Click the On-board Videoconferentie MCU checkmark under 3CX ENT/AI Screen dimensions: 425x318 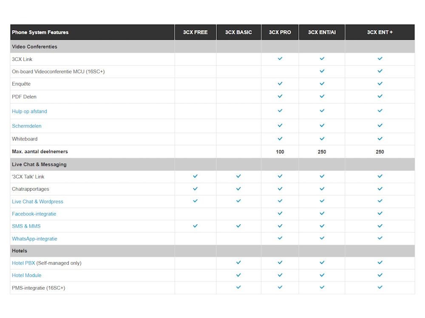[322, 71]
